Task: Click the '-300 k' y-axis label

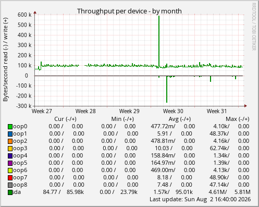Action: (24, 106)
